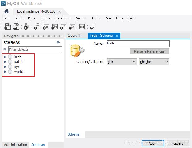Create a new function toolbar icon

[72, 27]
